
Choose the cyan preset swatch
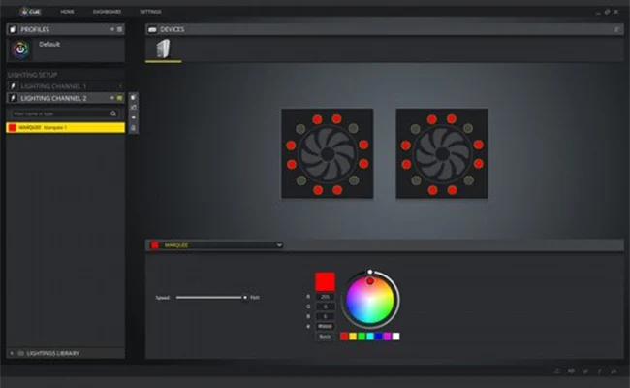point(370,337)
